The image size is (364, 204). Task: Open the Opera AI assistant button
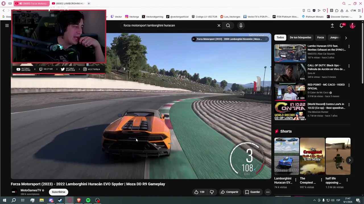pos(353,10)
